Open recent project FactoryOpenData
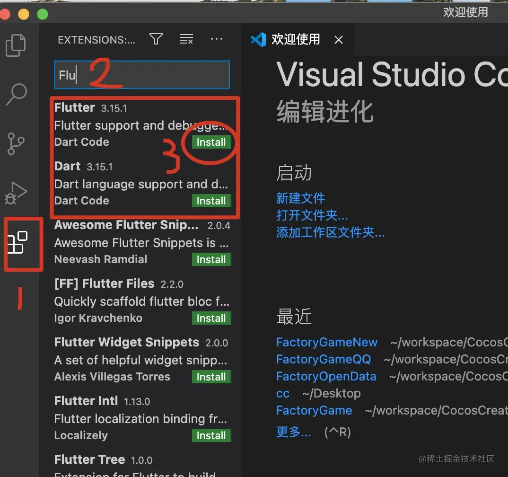Screen dimensions: 508x477 point(326,376)
